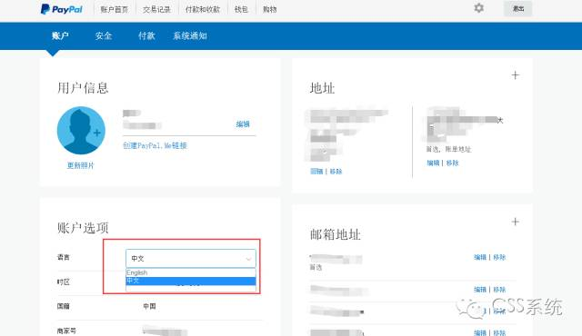Click 更新照片 under the avatar
Screen dimensions: 582x336
(81, 165)
